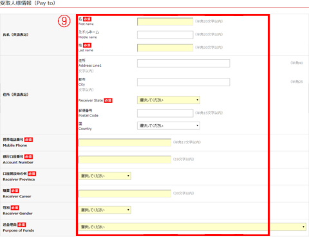
Task: Open the Receiver Province dropdown
Action: pyautogui.click(x=105, y=176)
